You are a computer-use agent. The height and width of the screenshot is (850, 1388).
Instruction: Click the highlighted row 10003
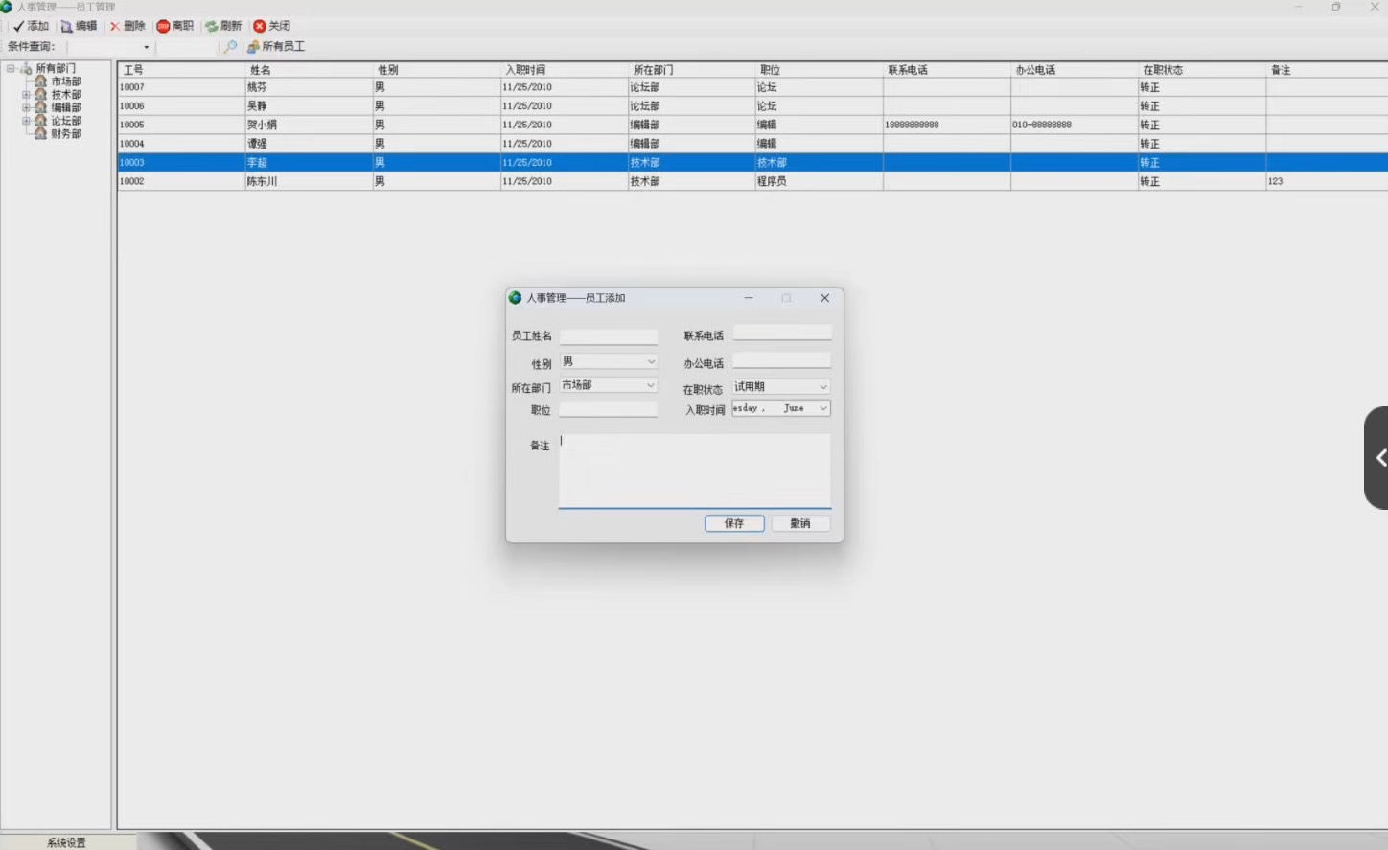(x=752, y=163)
